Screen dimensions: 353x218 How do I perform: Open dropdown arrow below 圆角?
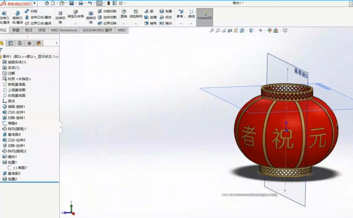point(124,24)
